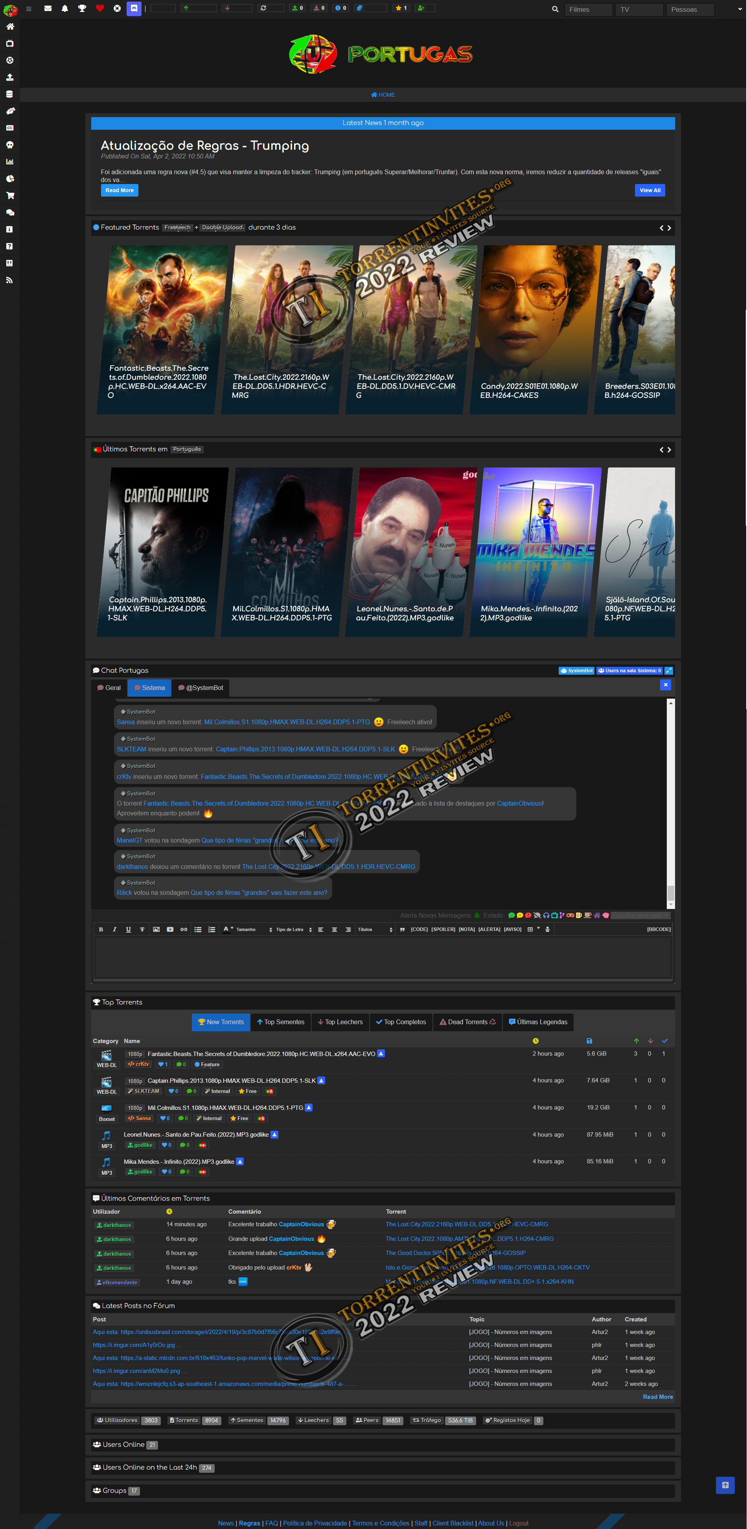Open the TV icon in the sidebar
Viewport: 747px width, 1529px height.
[9, 43]
